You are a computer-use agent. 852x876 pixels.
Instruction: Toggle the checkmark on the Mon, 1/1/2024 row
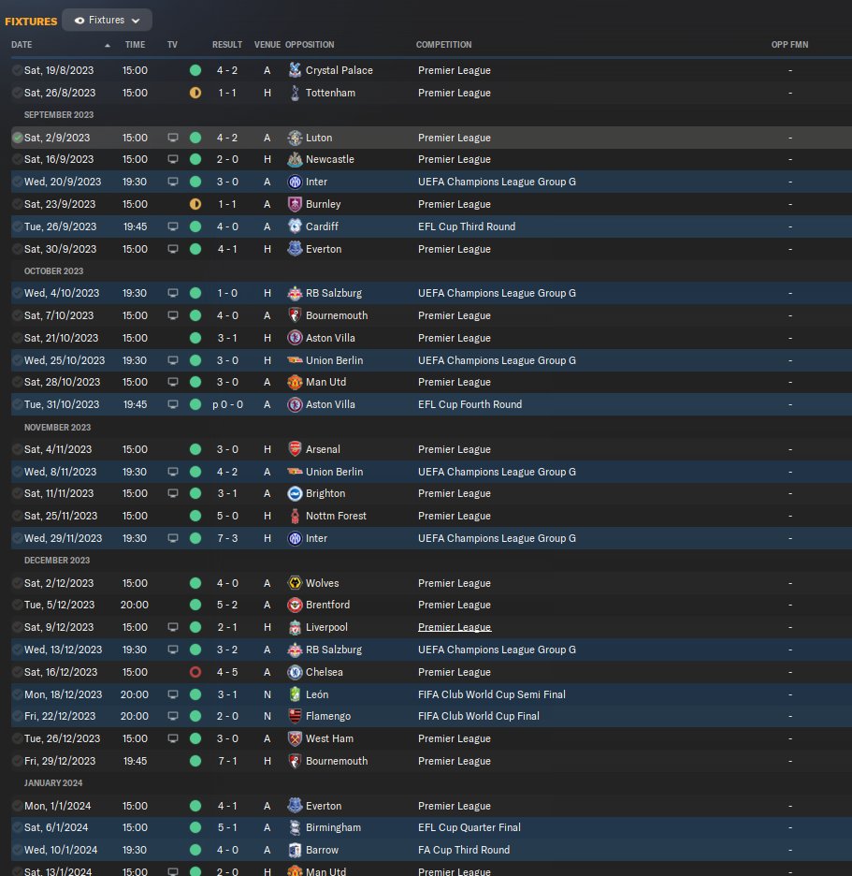(x=18, y=806)
